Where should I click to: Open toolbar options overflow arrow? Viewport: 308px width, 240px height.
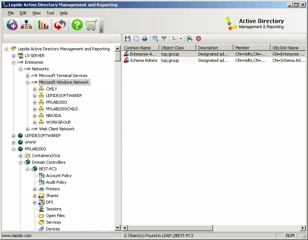tap(102, 31)
